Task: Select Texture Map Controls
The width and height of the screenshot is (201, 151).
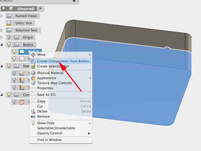Action: pos(61,83)
